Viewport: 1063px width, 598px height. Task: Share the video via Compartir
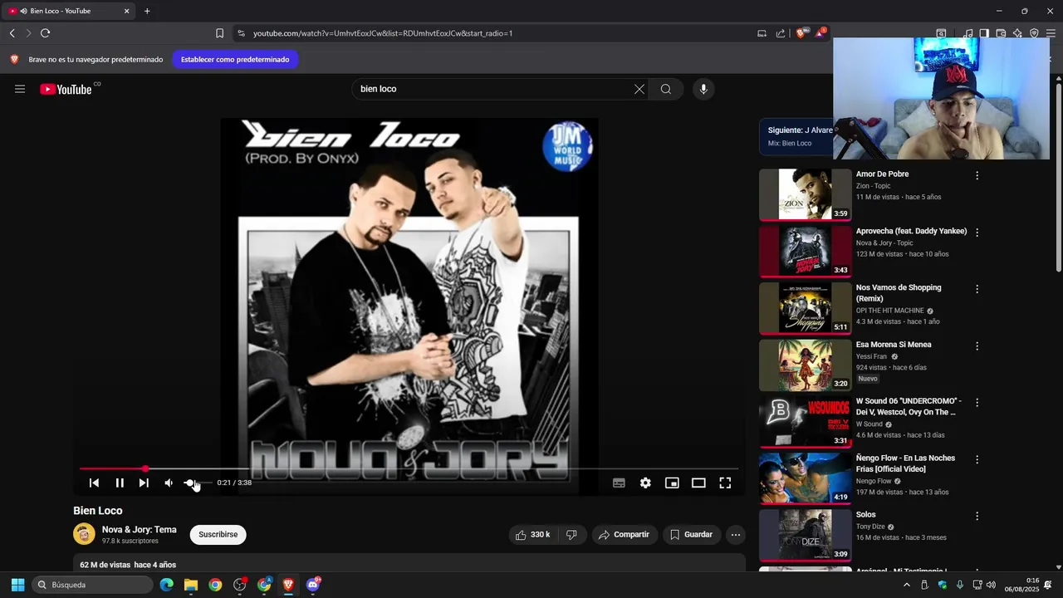625,535
